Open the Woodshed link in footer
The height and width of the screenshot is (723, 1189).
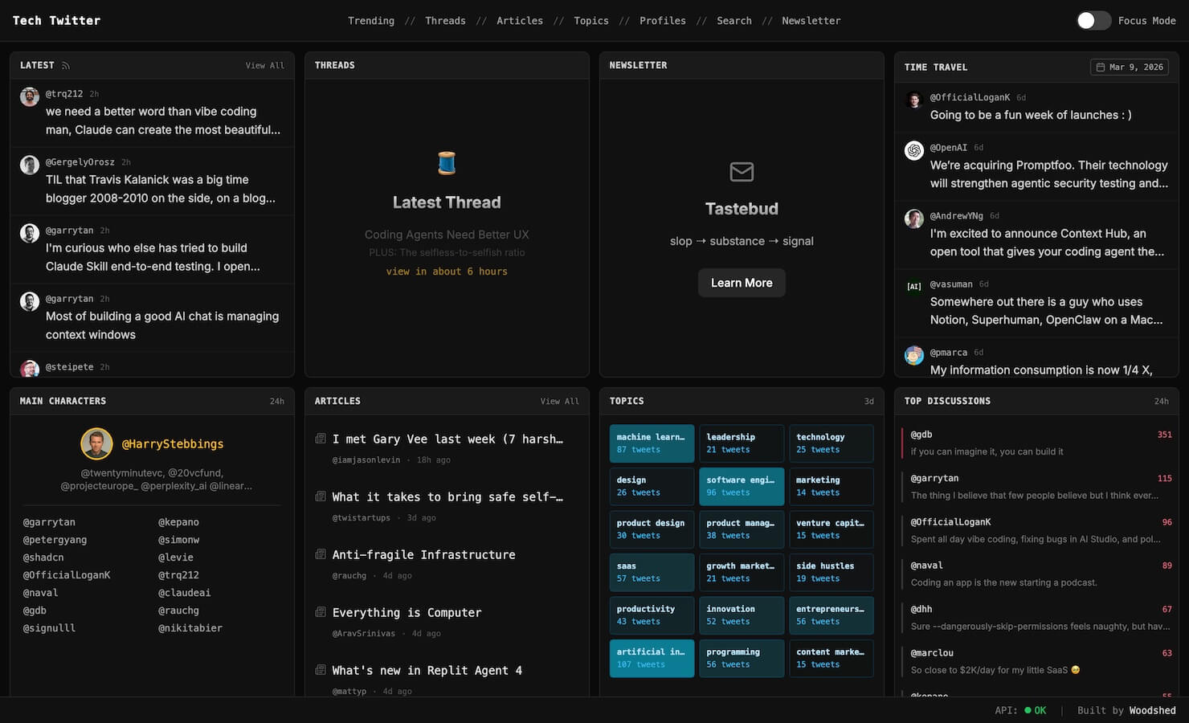coord(1152,710)
